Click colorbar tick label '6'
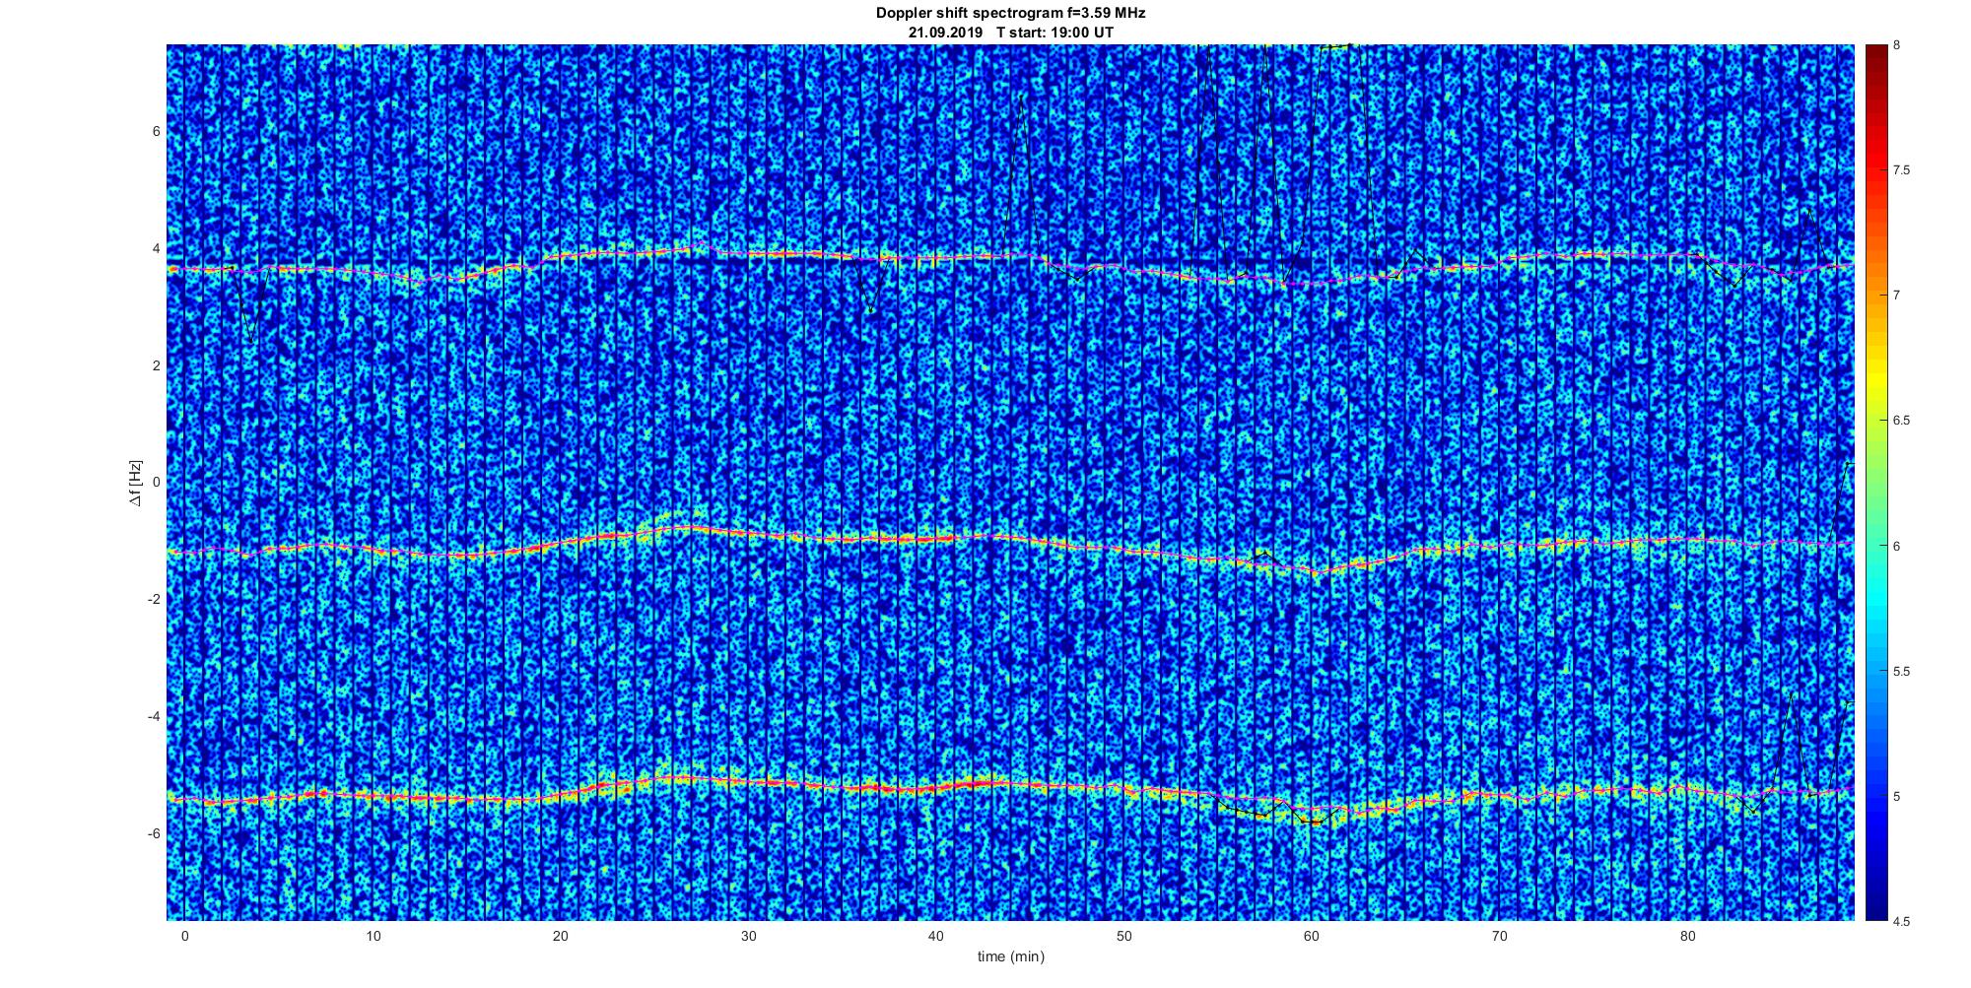This screenshot has width=1971, height=988. click(1897, 546)
